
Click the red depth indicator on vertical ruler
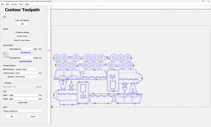[49, 50]
